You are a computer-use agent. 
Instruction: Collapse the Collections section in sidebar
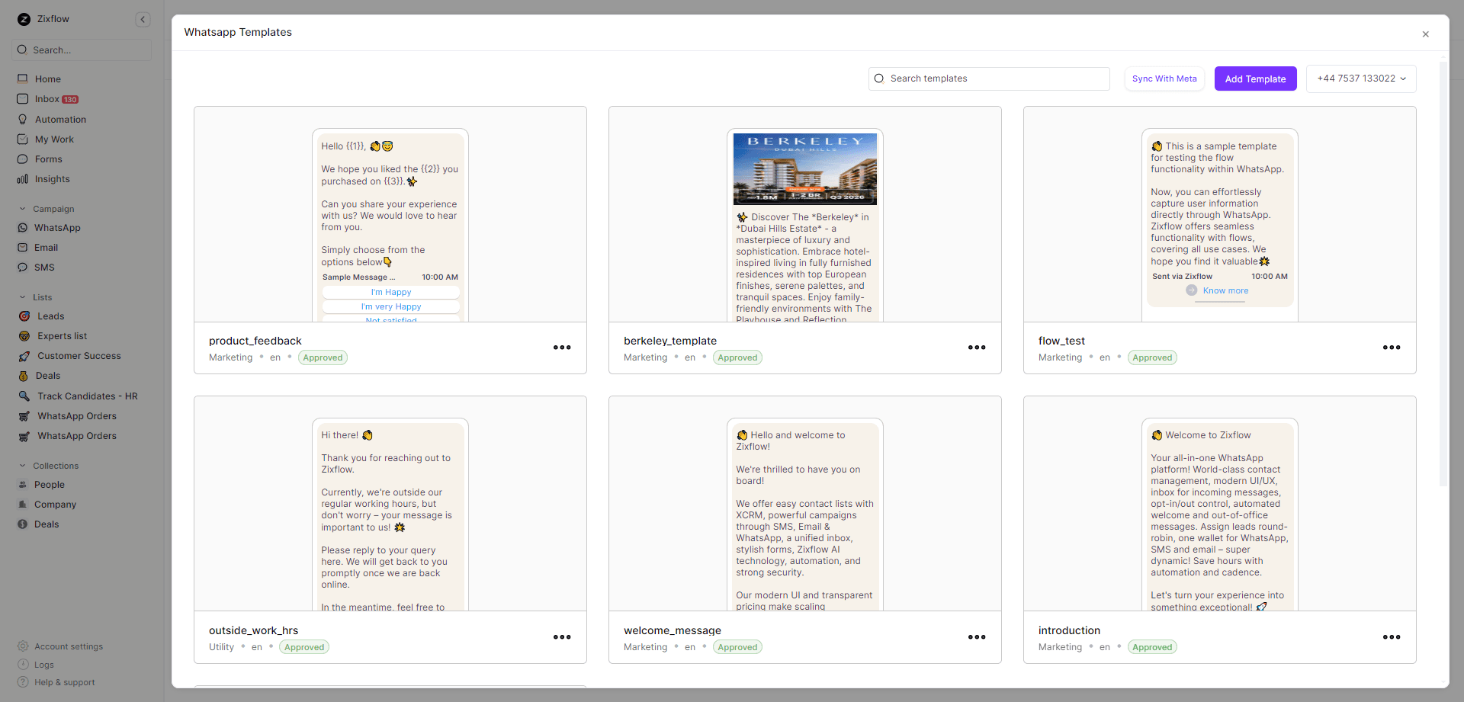pos(23,466)
